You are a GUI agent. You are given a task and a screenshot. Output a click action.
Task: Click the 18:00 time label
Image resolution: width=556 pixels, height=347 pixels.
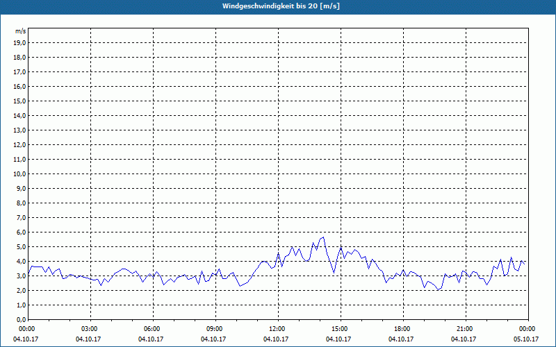403,329
